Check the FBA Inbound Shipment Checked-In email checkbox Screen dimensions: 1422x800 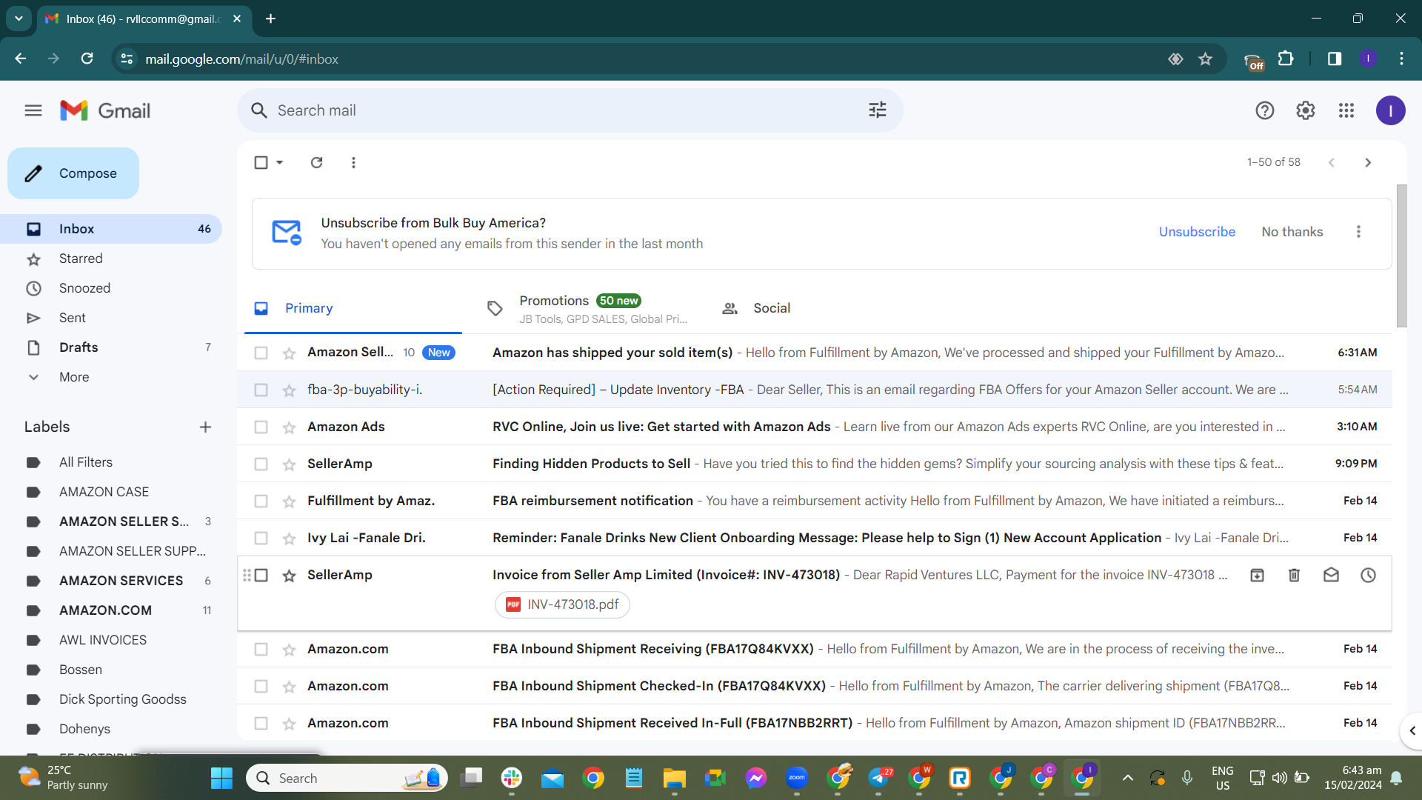(x=261, y=686)
